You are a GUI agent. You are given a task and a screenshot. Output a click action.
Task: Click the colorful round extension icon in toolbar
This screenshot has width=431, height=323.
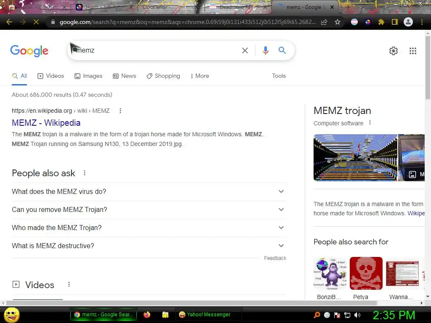(x=368, y=22)
